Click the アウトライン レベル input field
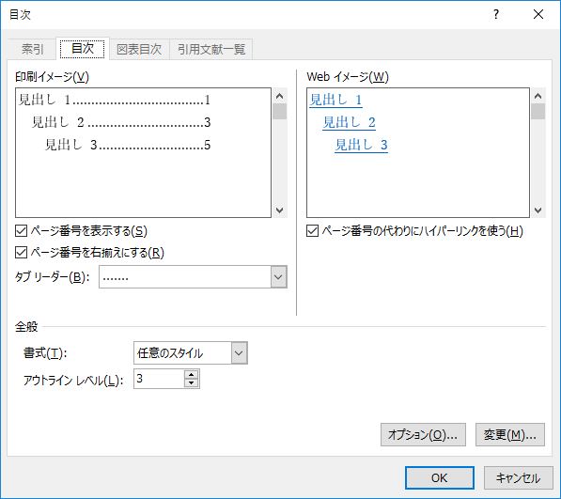 (159, 379)
